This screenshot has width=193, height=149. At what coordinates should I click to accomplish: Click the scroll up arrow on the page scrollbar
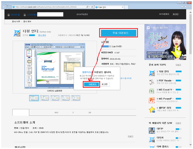point(190,13)
